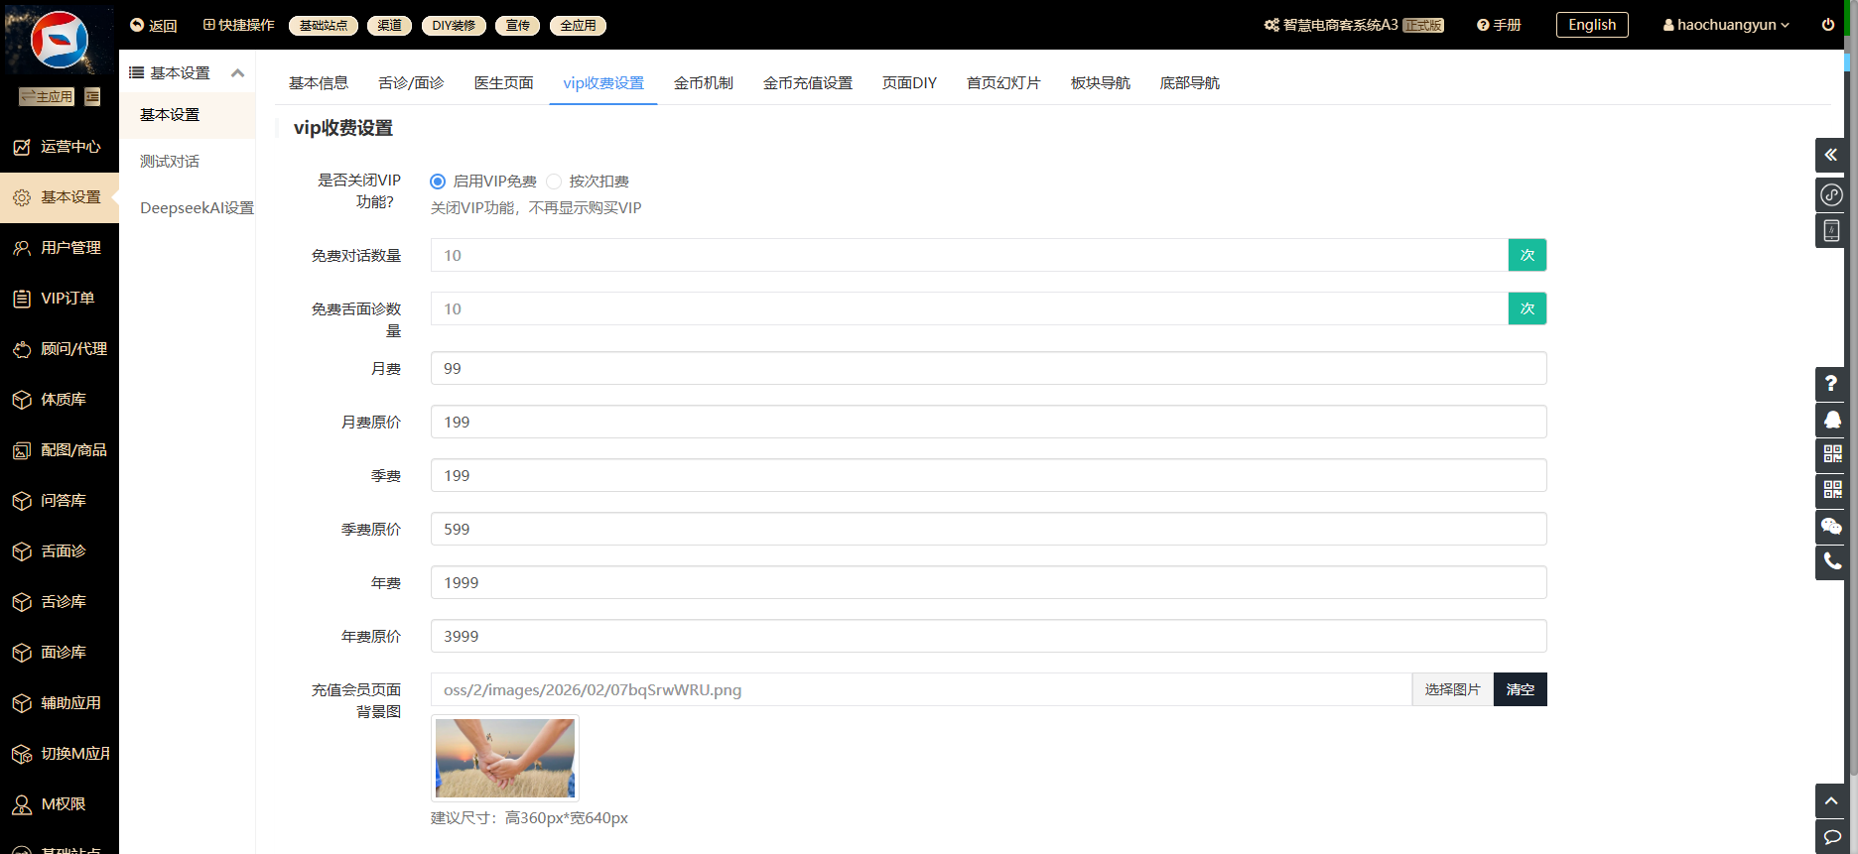
Task: Collapse the 基本设置 submenu header chevron
Action: [237, 73]
